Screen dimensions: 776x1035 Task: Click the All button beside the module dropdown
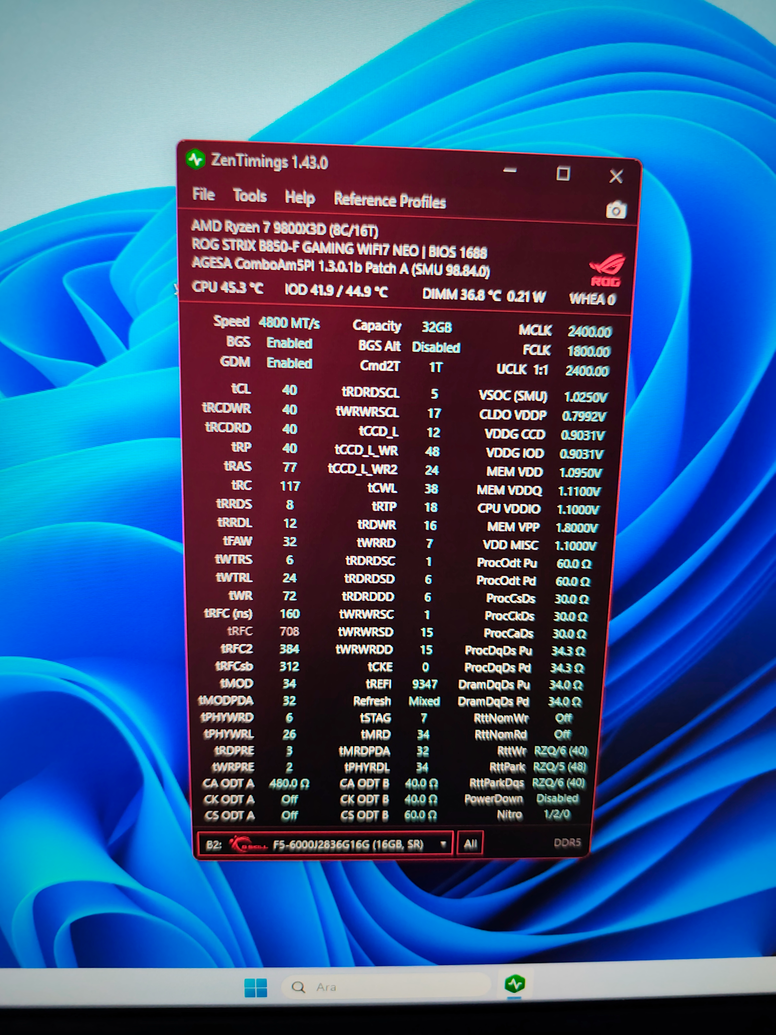[x=470, y=844]
